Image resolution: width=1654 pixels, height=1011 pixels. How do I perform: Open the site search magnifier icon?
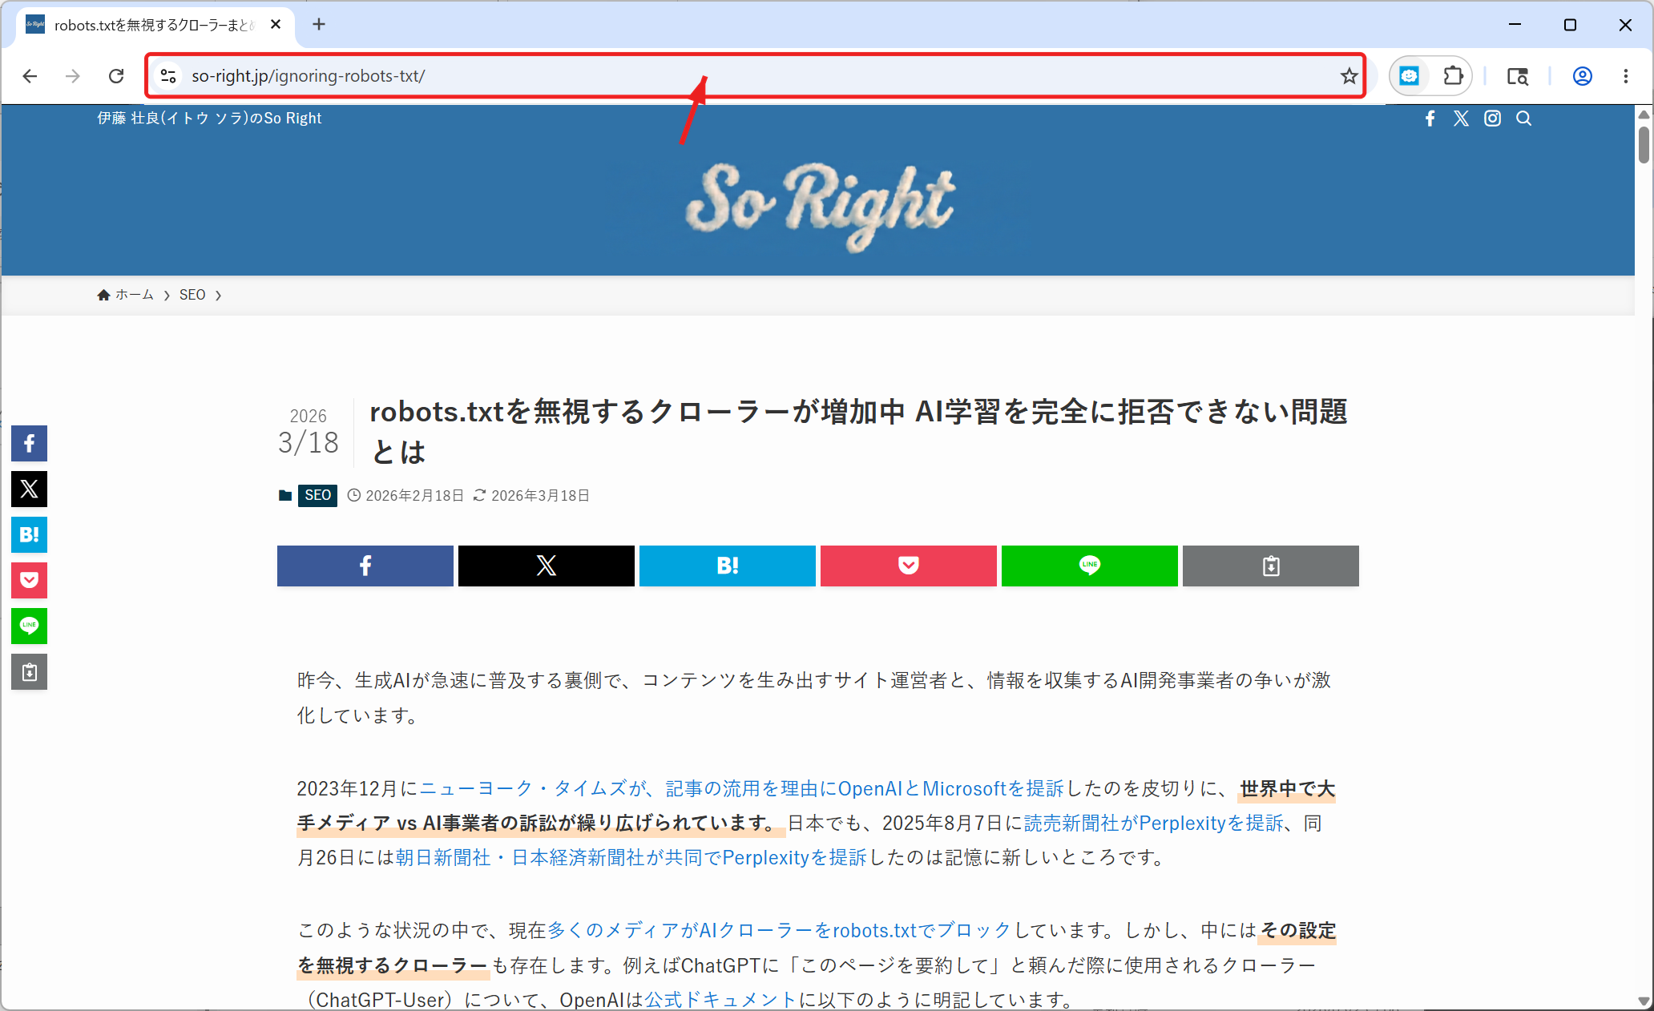pyautogui.click(x=1523, y=119)
